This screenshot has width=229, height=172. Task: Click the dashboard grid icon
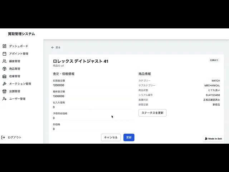point(4,46)
